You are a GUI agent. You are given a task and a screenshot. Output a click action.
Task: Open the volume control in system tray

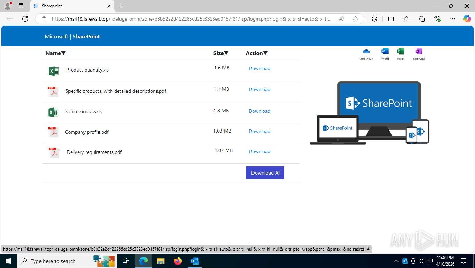pyautogui.click(x=421, y=261)
